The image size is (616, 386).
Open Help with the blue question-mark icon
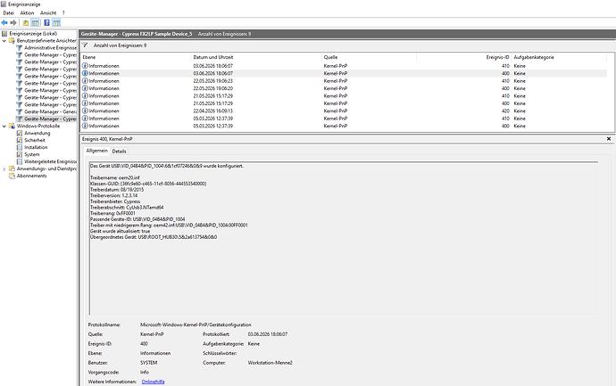[46, 23]
